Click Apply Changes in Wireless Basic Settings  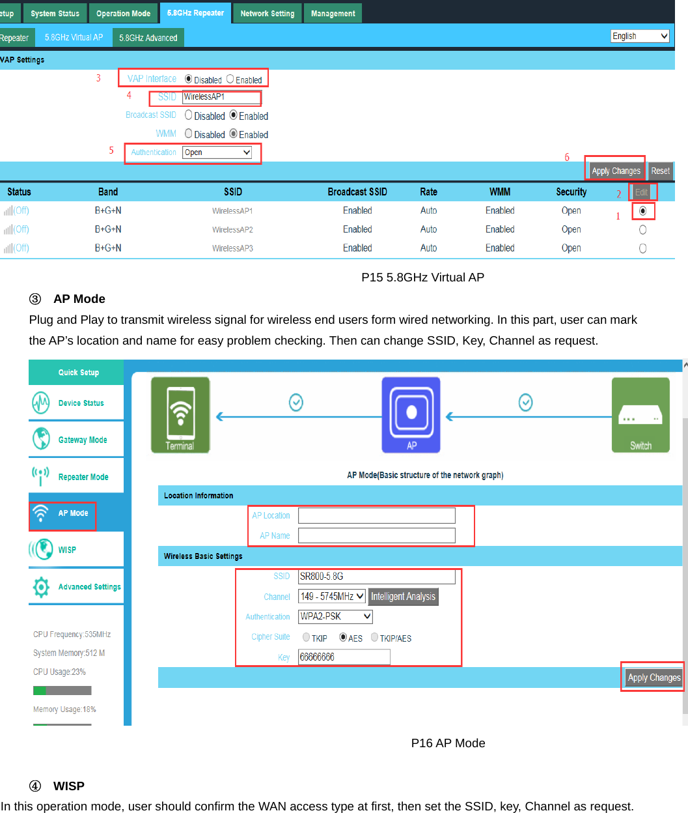pyautogui.click(x=653, y=677)
